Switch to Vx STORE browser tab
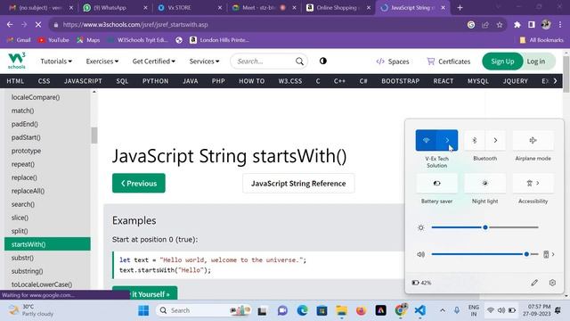Screen dimensions: 570x321 [x=190, y=8]
